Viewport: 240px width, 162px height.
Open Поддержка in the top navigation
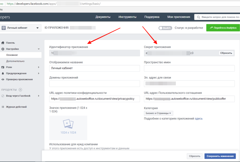(152, 17)
